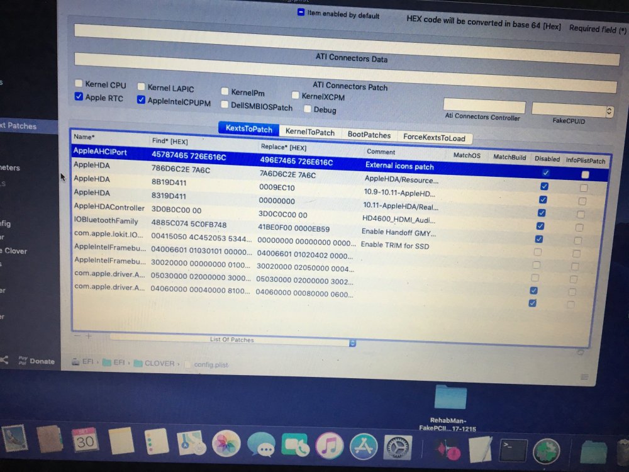Screen dimensions: 629x472
Task: Open Maps from the Dock
Action: pos(191,442)
